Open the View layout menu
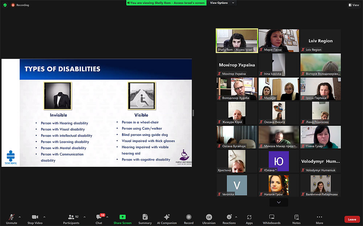Image resolution: width=363 pixels, height=226 pixels. pos(354,5)
